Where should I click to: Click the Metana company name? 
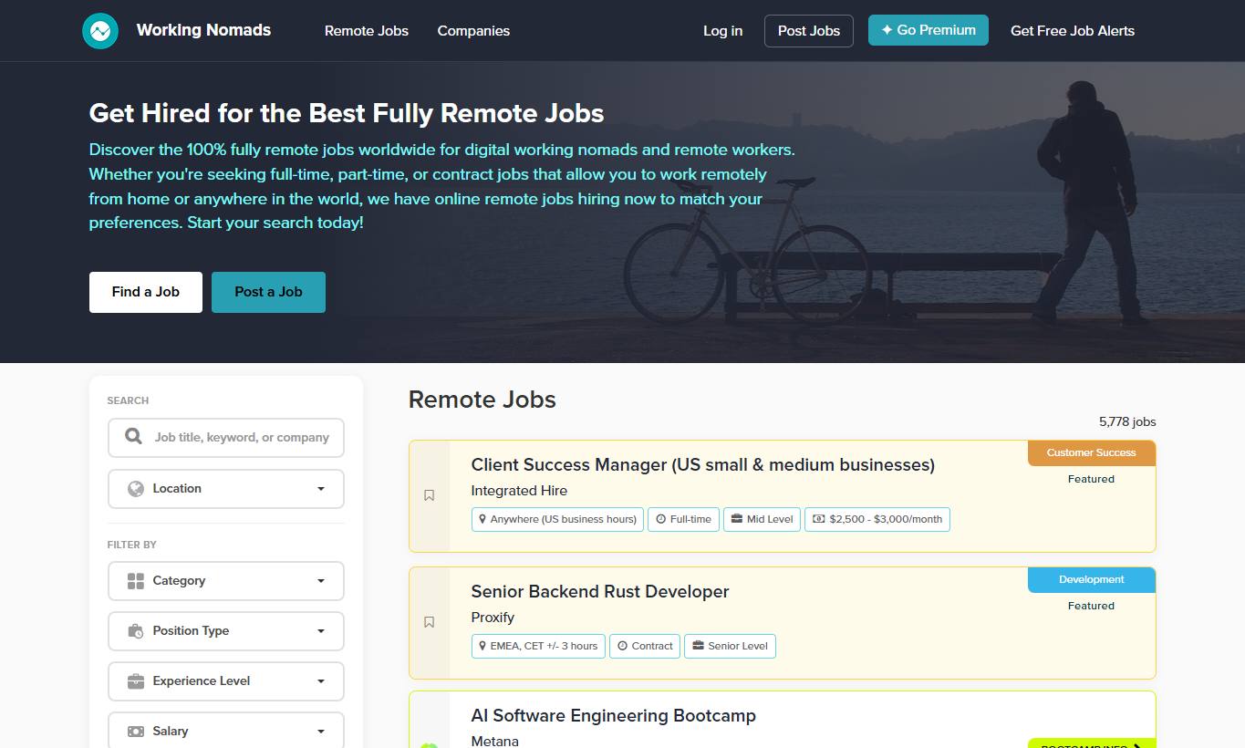495,741
